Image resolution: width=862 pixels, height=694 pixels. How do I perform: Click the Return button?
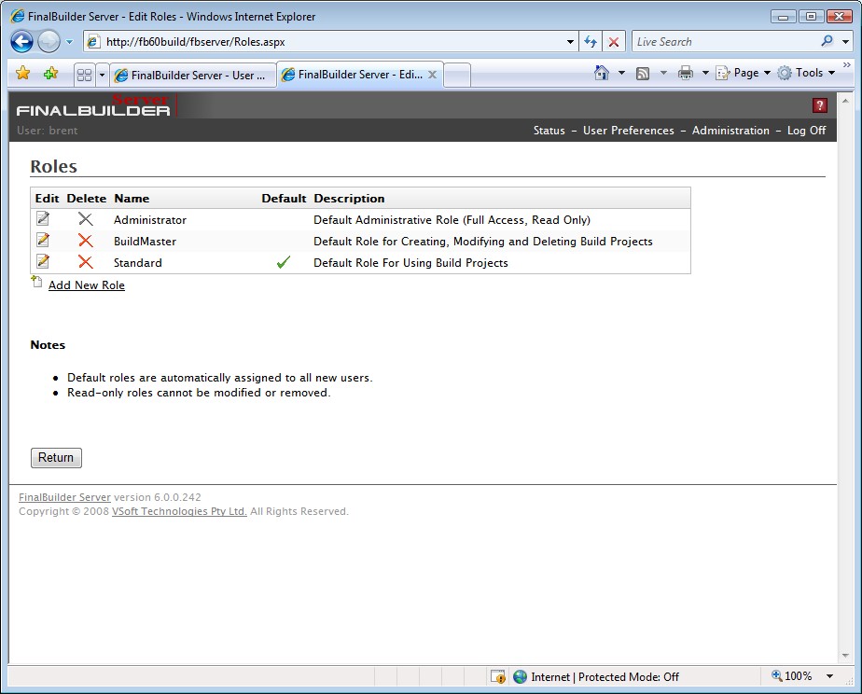point(56,458)
